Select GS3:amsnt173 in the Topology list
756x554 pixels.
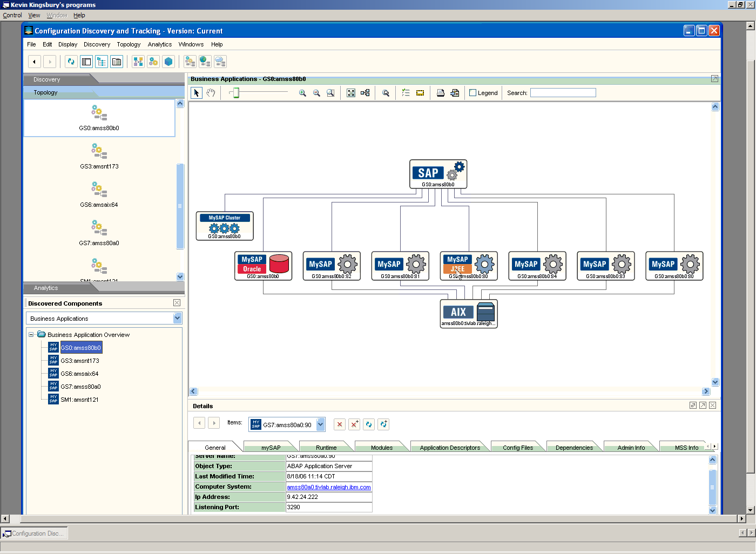(x=99, y=156)
